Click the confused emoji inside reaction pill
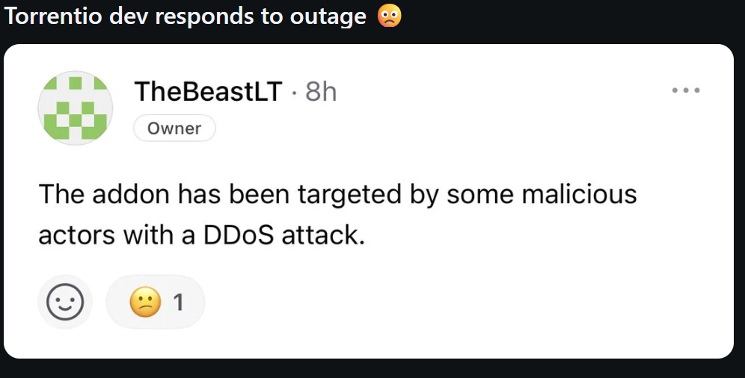Image resolution: width=745 pixels, height=378 pixels. tap(145, 302)
